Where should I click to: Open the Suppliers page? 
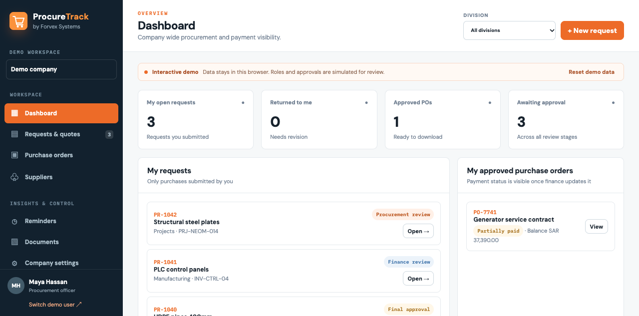coord(61,177)
